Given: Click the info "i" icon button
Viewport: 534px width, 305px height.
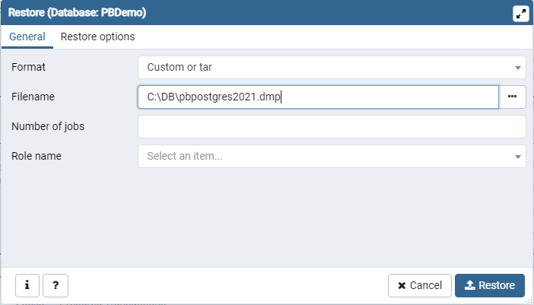Looking at the screenshot, I should pos(27,285).
